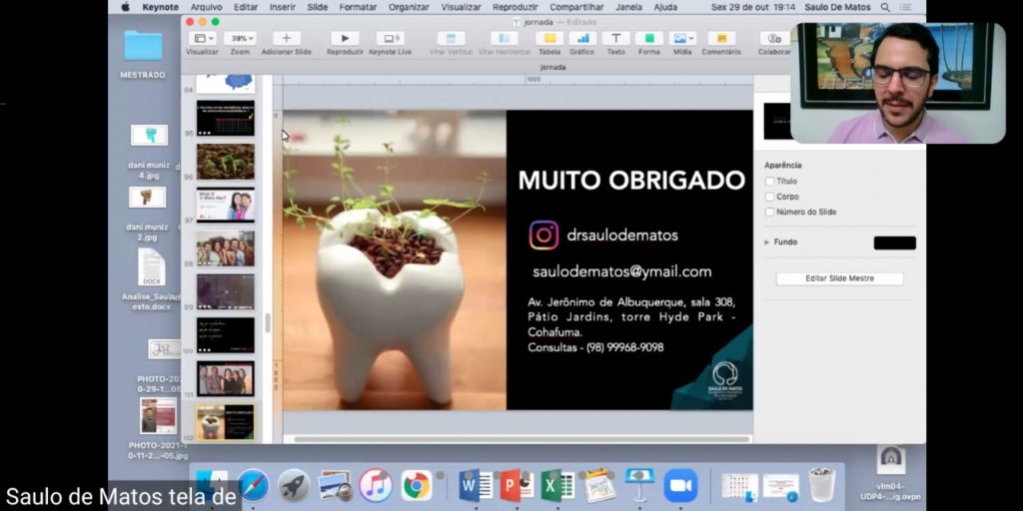Open the Formatar menu
The width and height of the screenshot is (1023, 511).
coord(358,7)
